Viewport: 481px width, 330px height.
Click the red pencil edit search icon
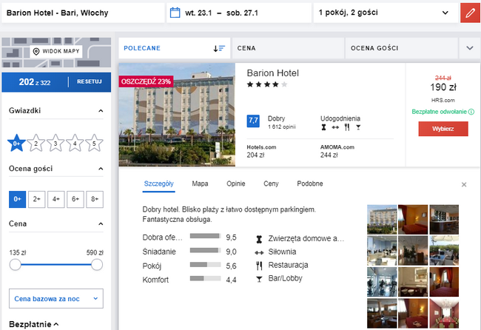470,13
